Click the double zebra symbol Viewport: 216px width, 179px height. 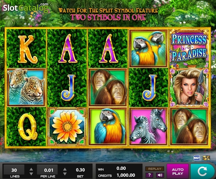(x=149, y=126)
